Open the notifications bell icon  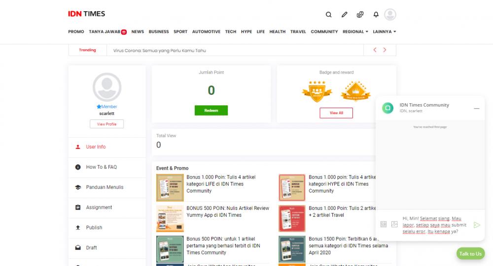tap(376, 14)
